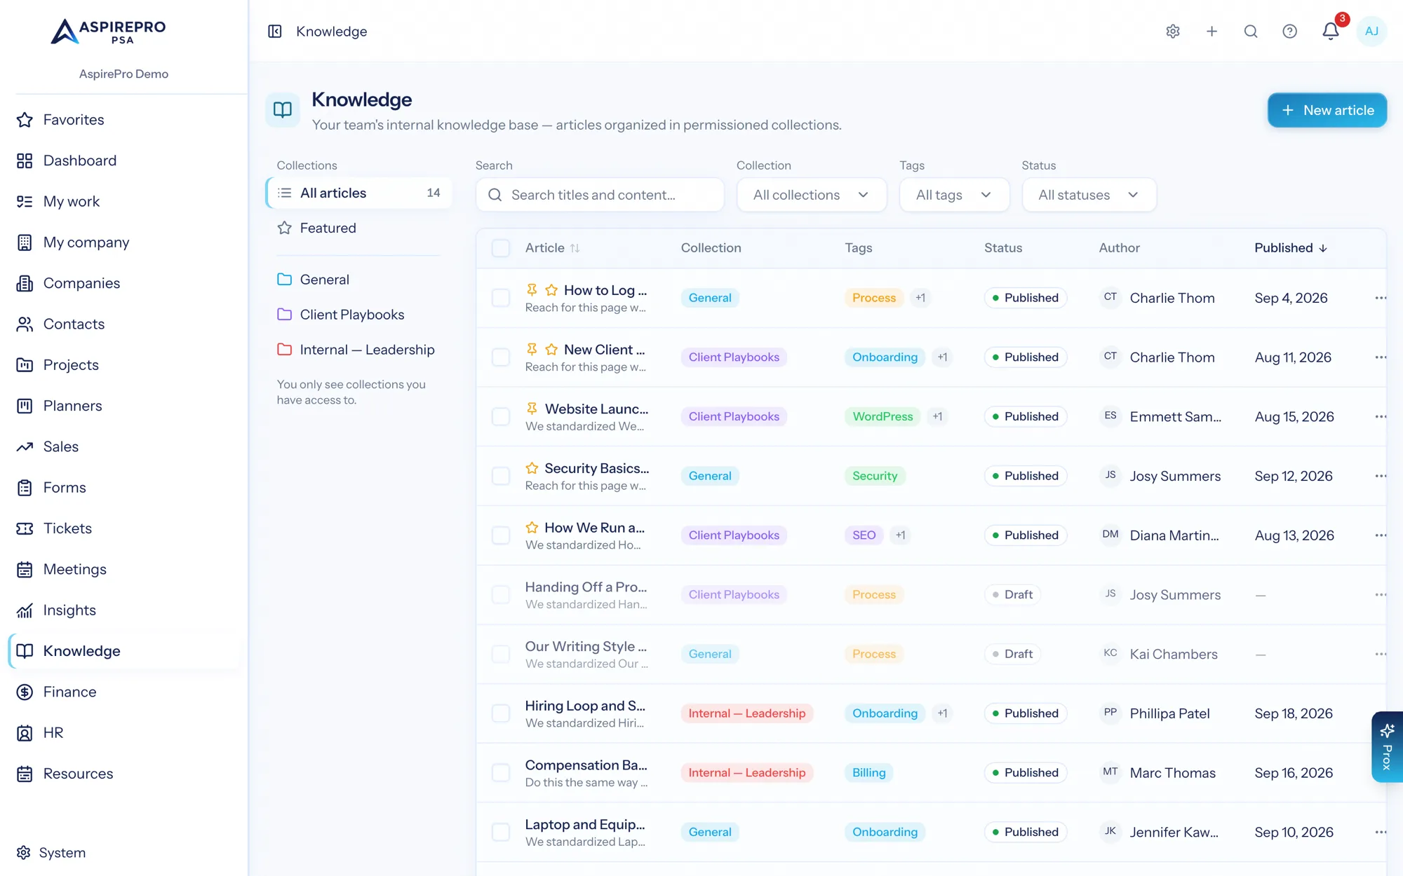Go to Dashboard in sidebar
Viewport: 1403px width, 876px height.
click(79, 160)
